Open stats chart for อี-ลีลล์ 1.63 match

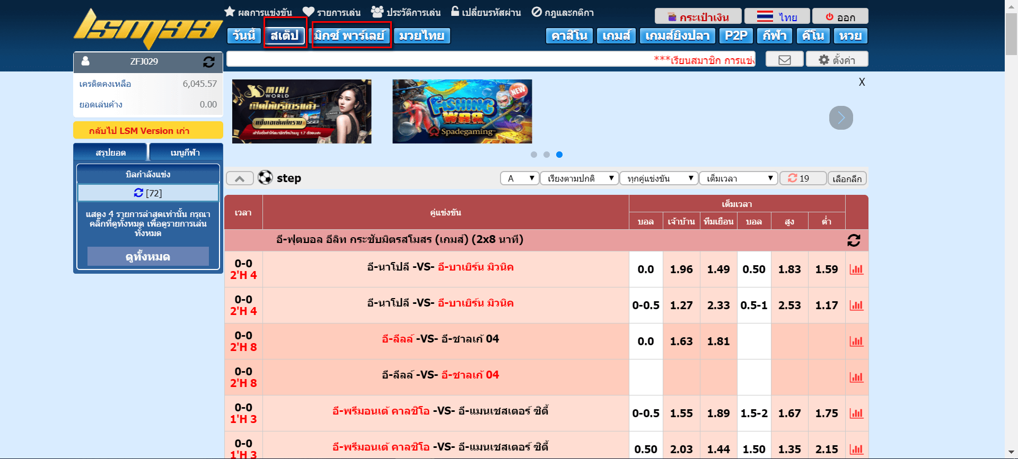(856, 341)
